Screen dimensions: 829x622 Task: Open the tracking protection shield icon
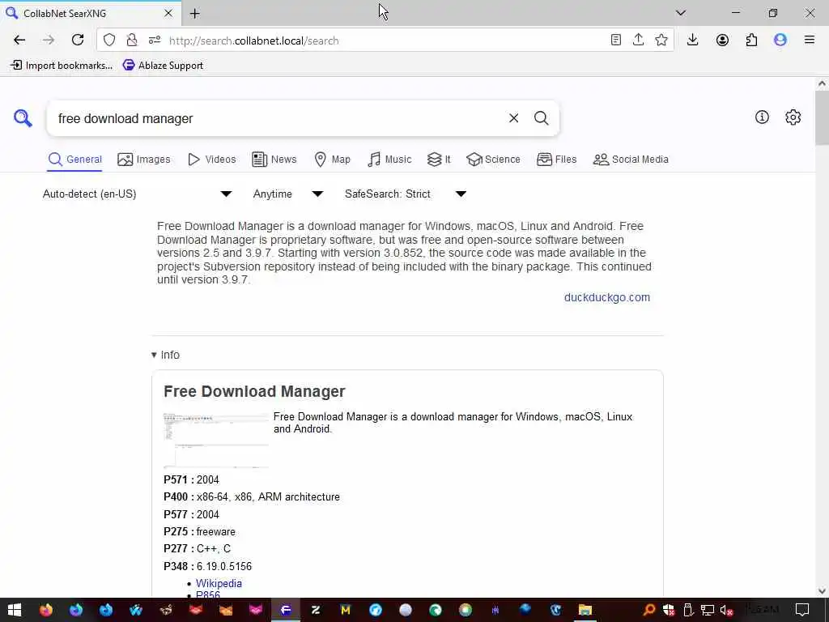[x=109, y=40]
